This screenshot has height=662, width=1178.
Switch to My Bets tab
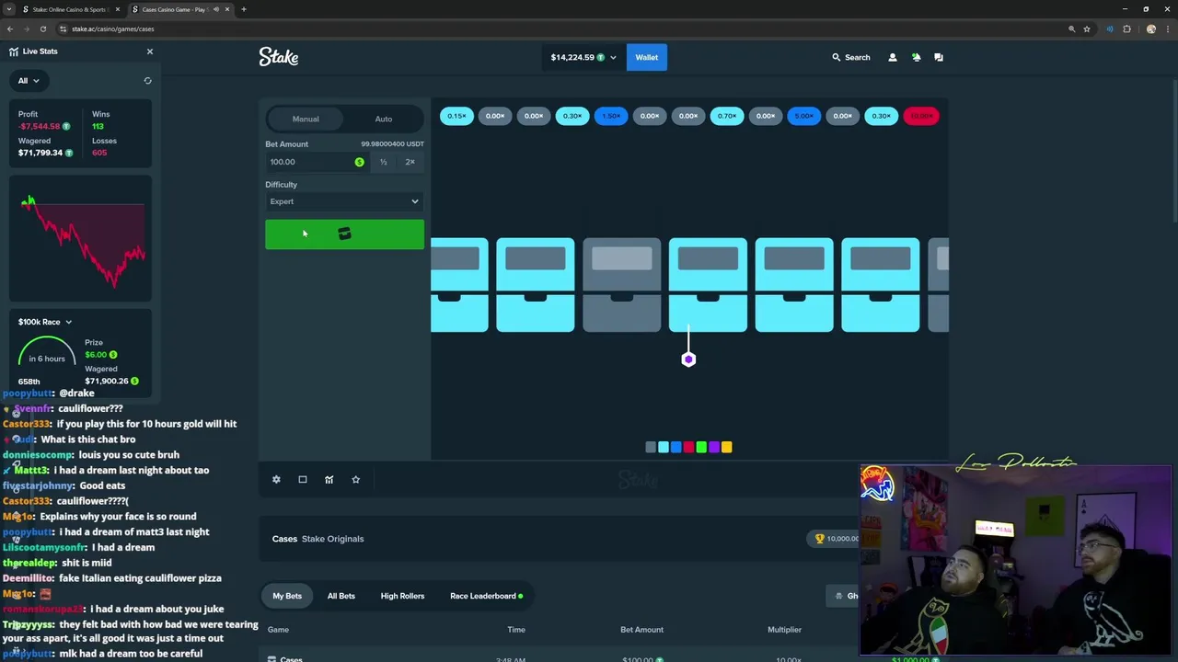pyautogui.click(x=287, y=596)
